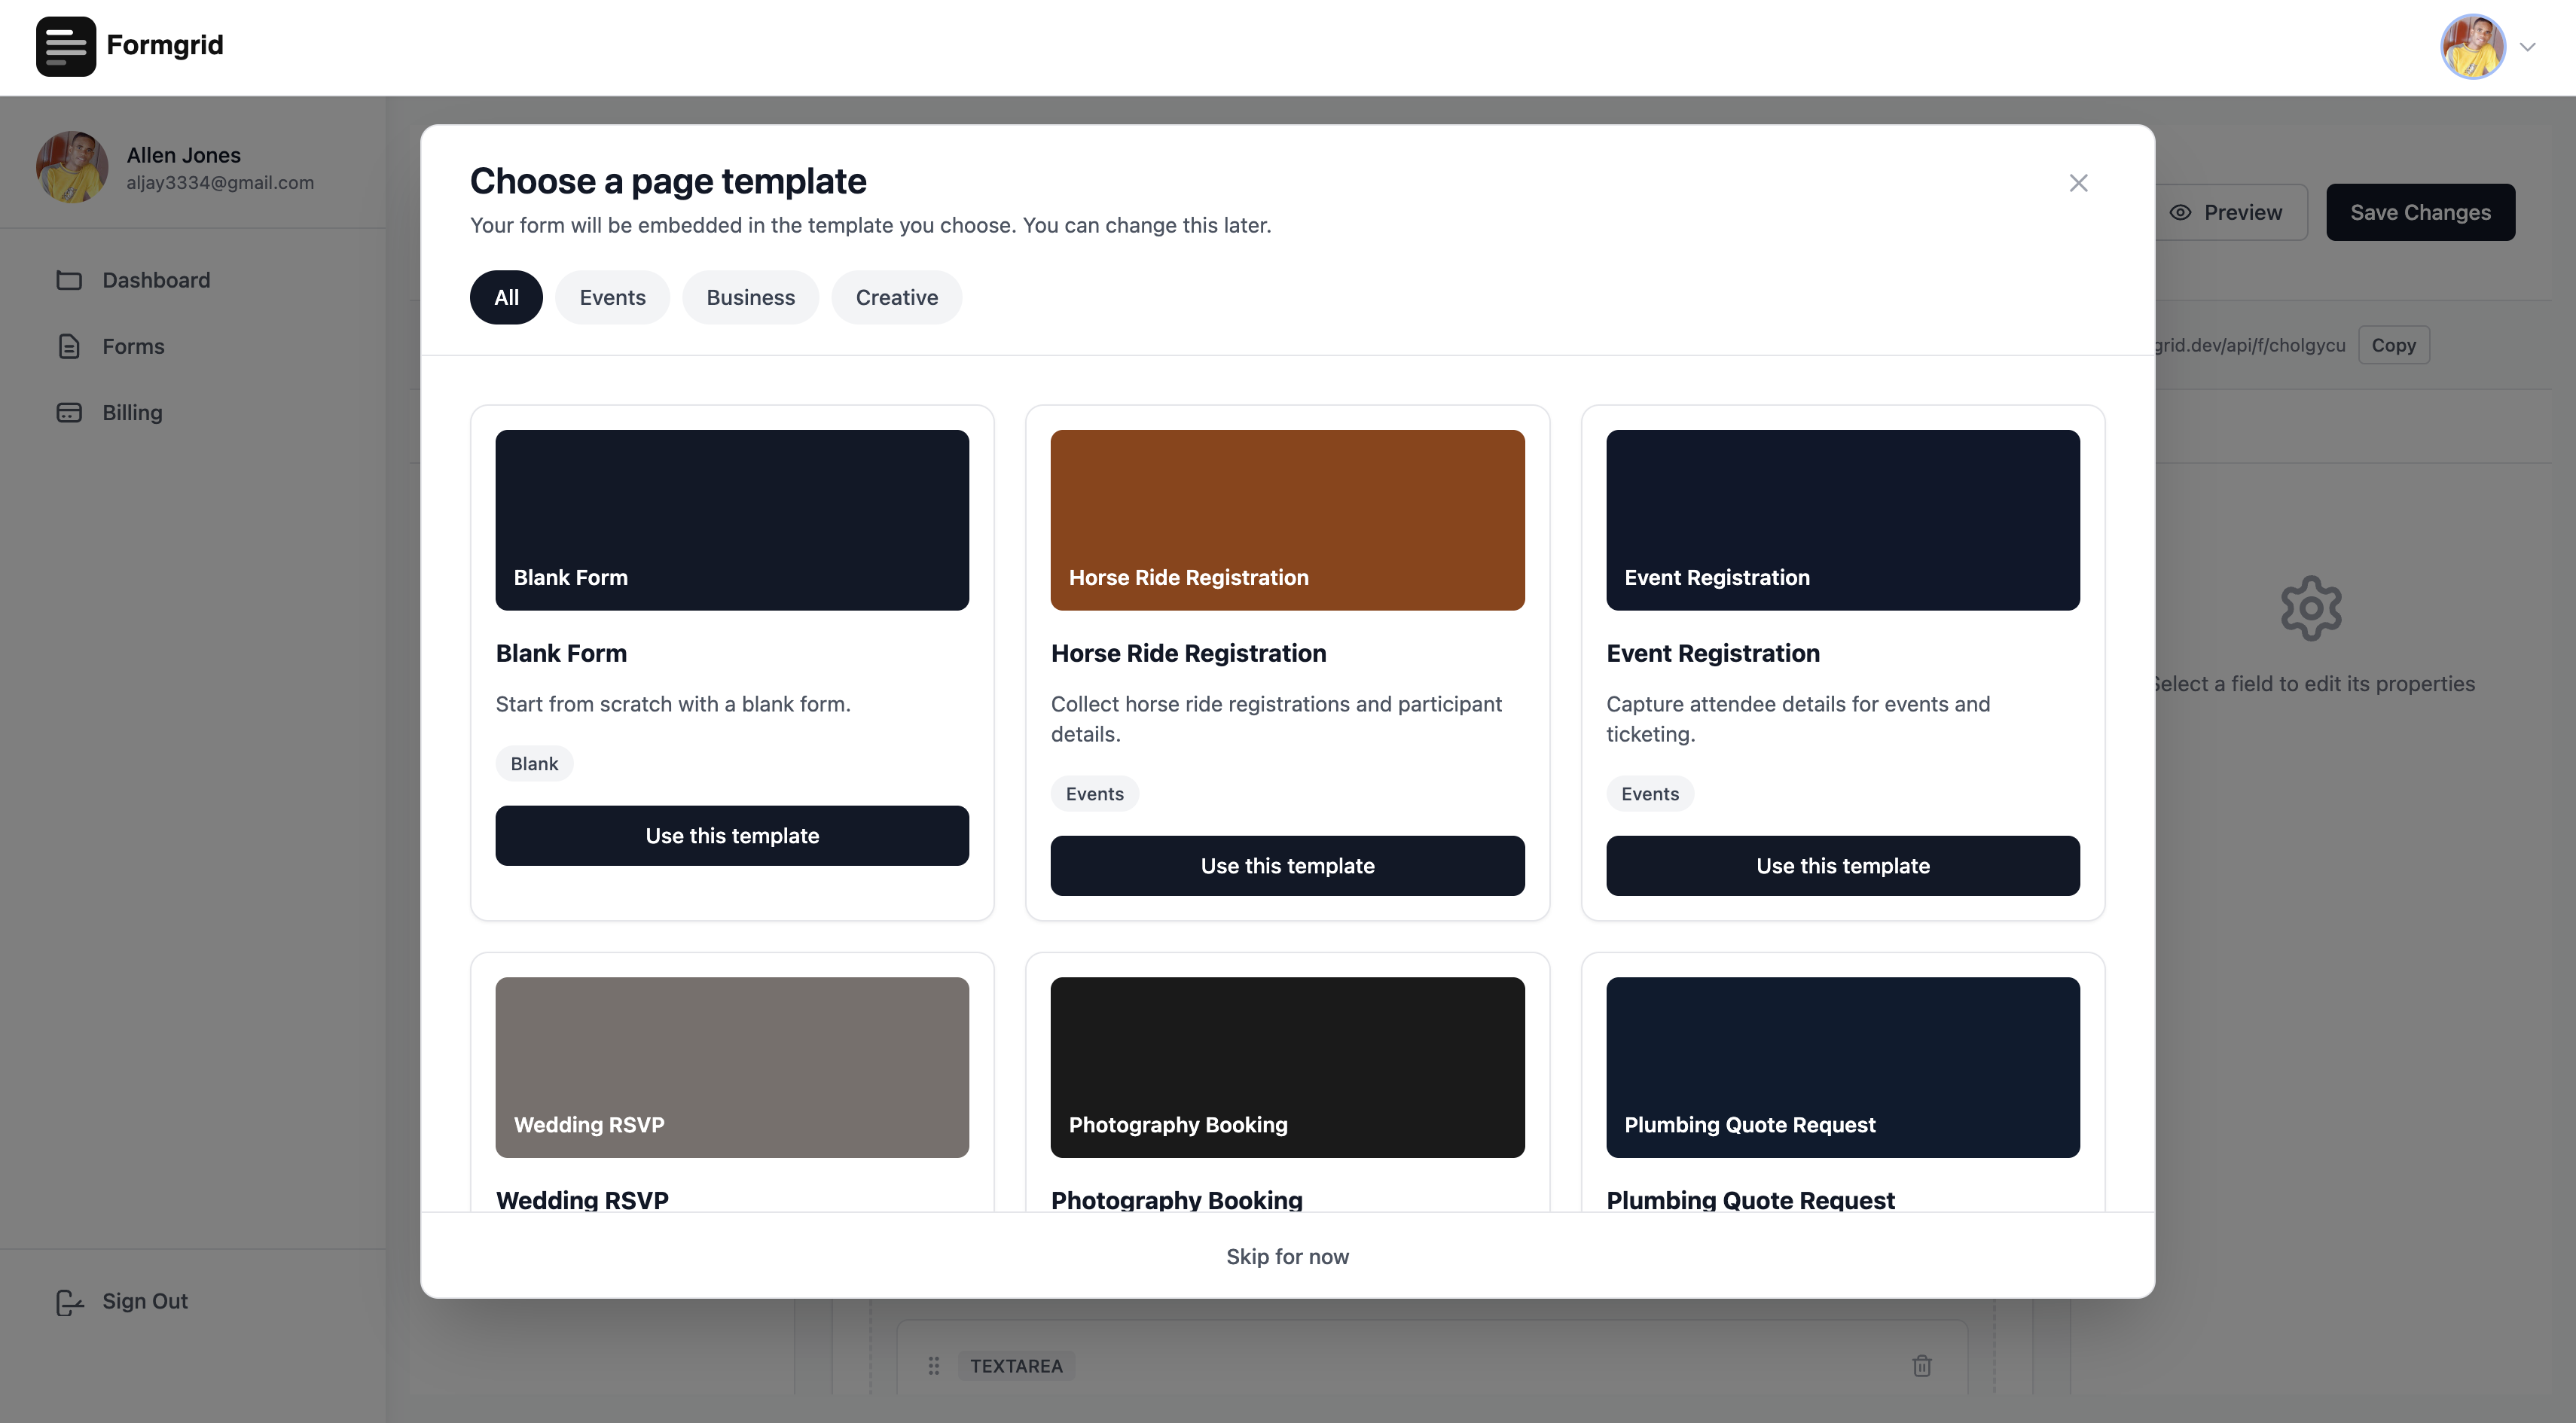Viewport: 2576px width, 1423px height.
Task: Click the Billing card icon
Action: [69, 413]
